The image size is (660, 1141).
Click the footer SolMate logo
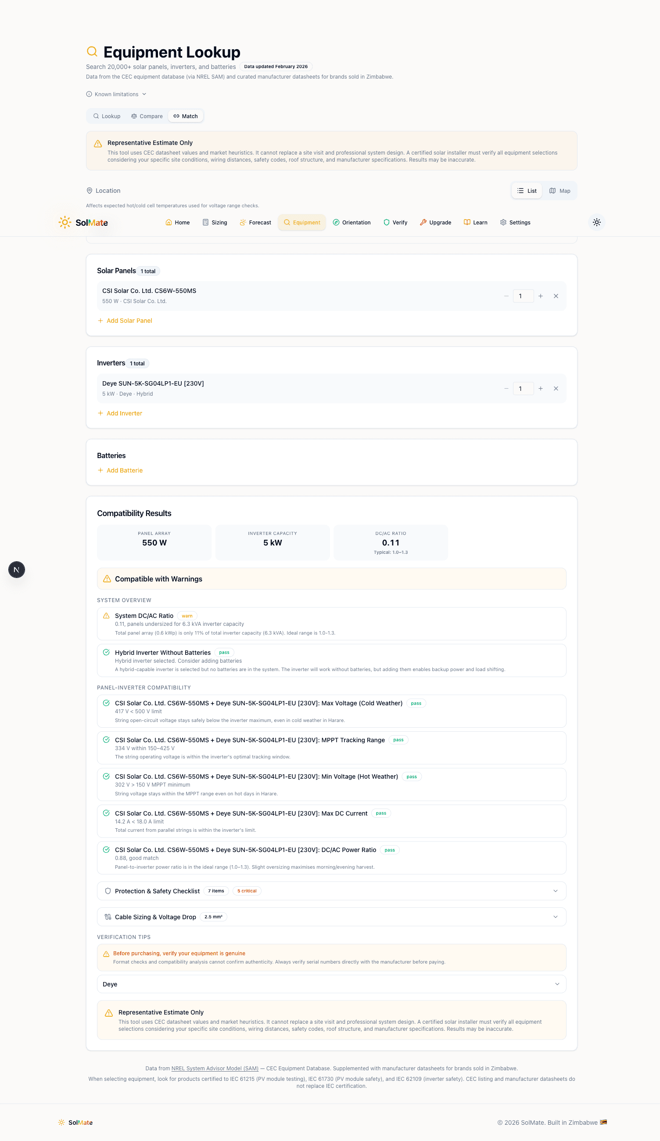(75, 1123)
